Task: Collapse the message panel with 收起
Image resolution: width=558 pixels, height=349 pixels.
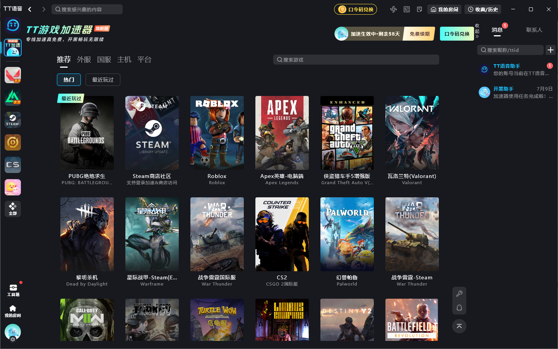Action: pos(477,31)
